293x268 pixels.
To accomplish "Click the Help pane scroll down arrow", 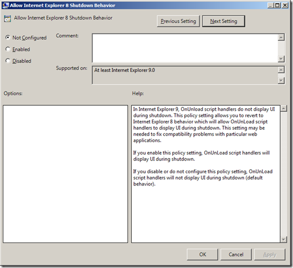I will click(x=284, y=239).
